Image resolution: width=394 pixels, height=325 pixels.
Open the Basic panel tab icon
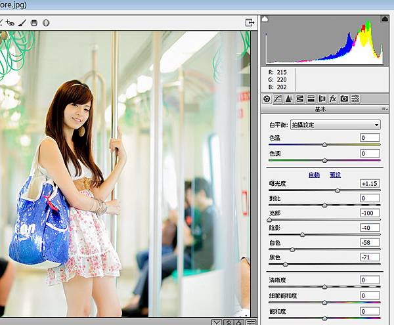[267, 98]
